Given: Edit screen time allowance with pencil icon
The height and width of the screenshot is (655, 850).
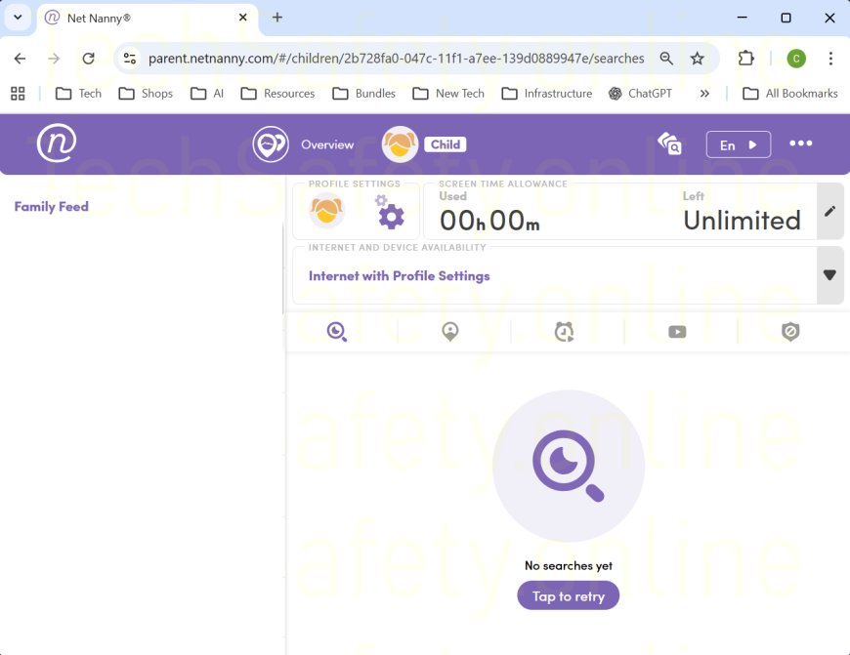Looking at the screenshot, I should 829,211.
